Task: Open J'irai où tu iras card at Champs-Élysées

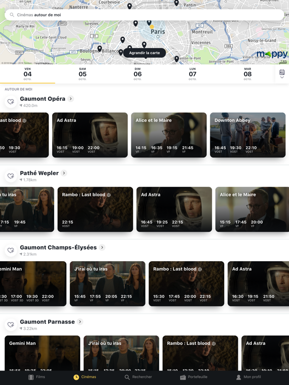Action: point(107,284)
